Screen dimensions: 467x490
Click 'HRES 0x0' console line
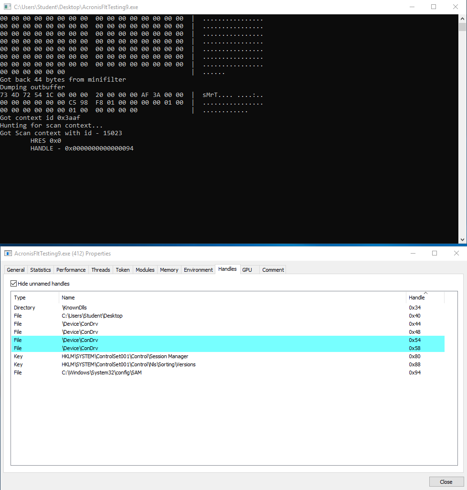(46, 141)
